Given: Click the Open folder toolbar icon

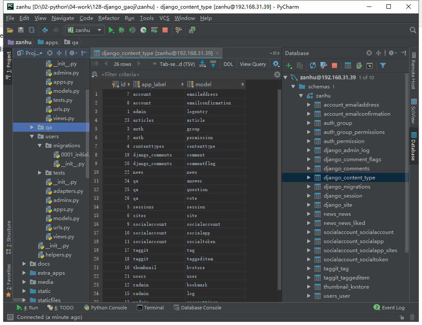Looking at the screenshot, I should click(10, 30).
